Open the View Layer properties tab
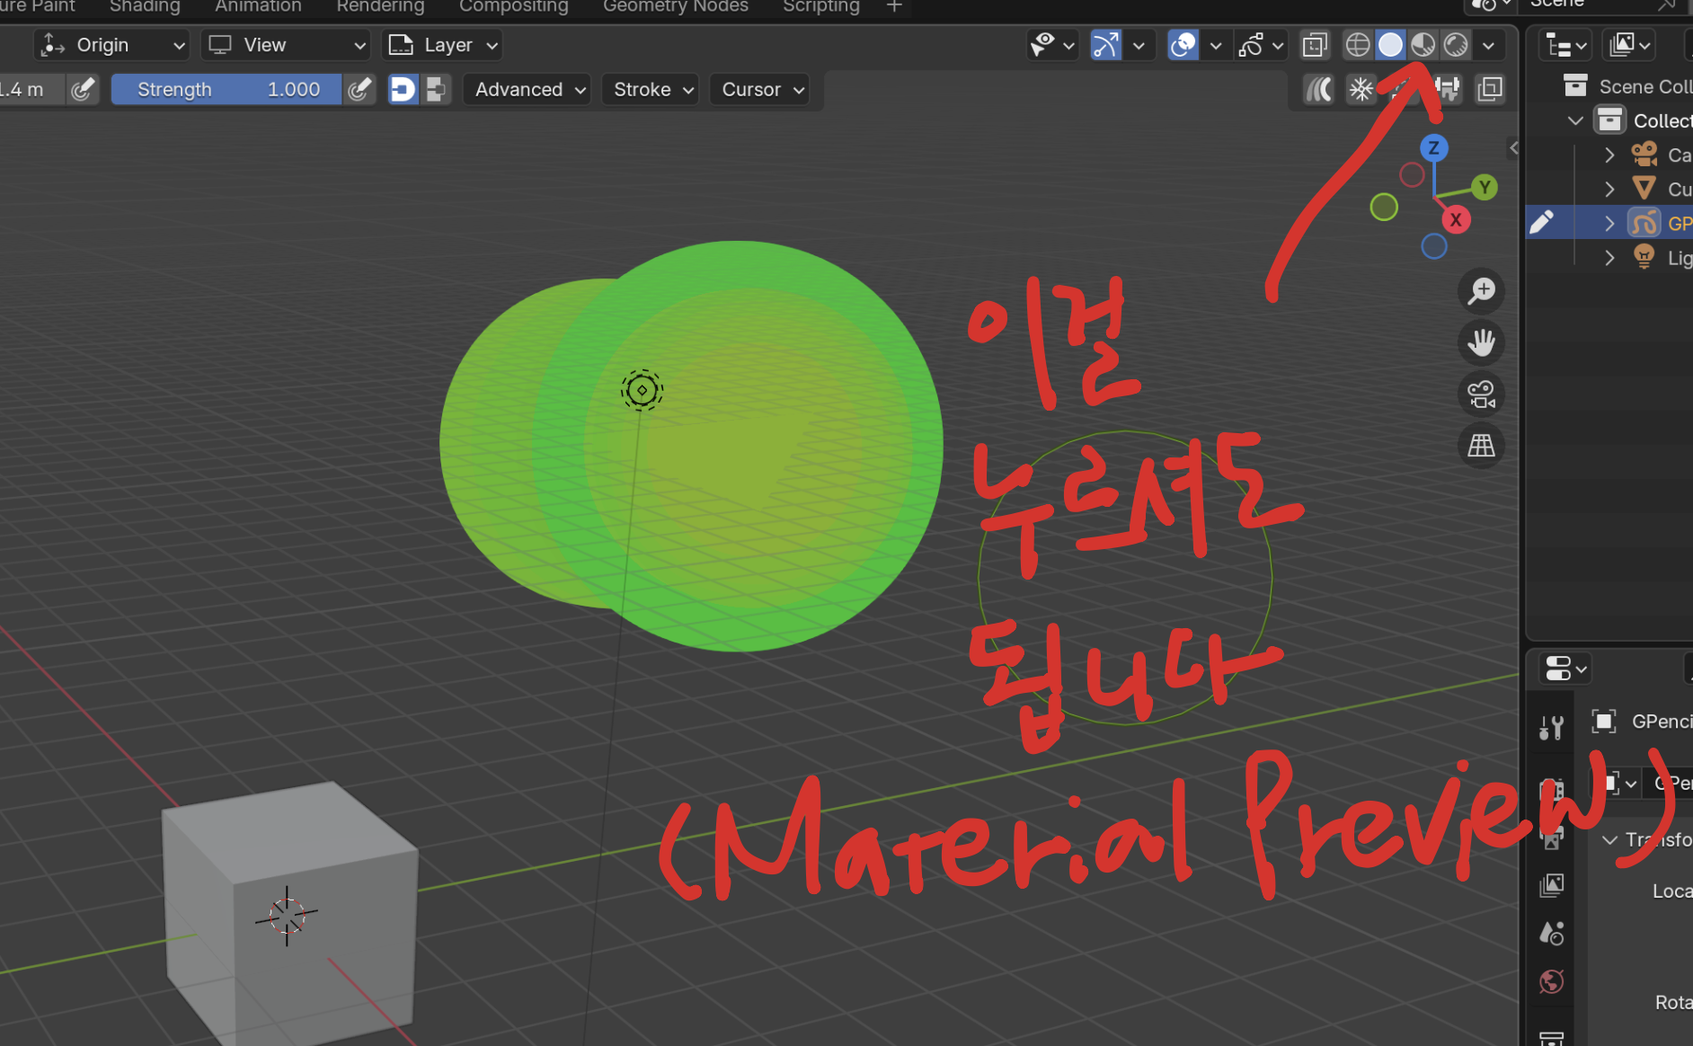Screen dimensions: 1693x1046 (x=1552, y=885)
